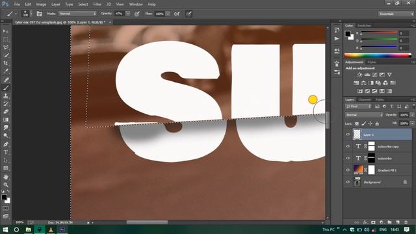Image resolution: width=416 pixels, height=234 pixels.
Task: Select the Hand tool
Action: (6, 177)
